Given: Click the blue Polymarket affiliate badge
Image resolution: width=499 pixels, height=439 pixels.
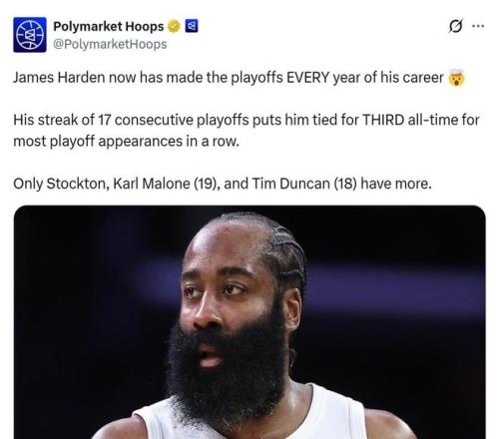Looking at the screenshot, I should click(192, 26).
